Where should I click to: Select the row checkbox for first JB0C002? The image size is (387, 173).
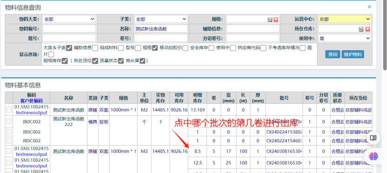9,121
